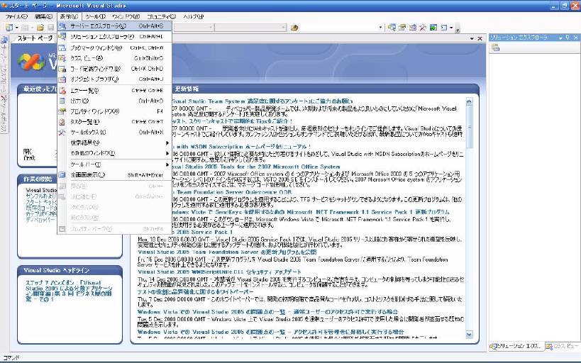
Task: Toggle auto-hide pin on ソリューション エクスプローラ panel
Action: (x=568, y=38)
